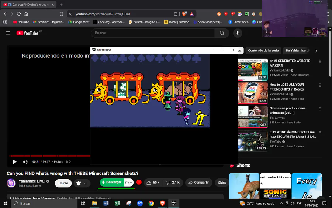Expand notification bell options dropdown
This screenshot has height=208, width=332.
(85, 183)
